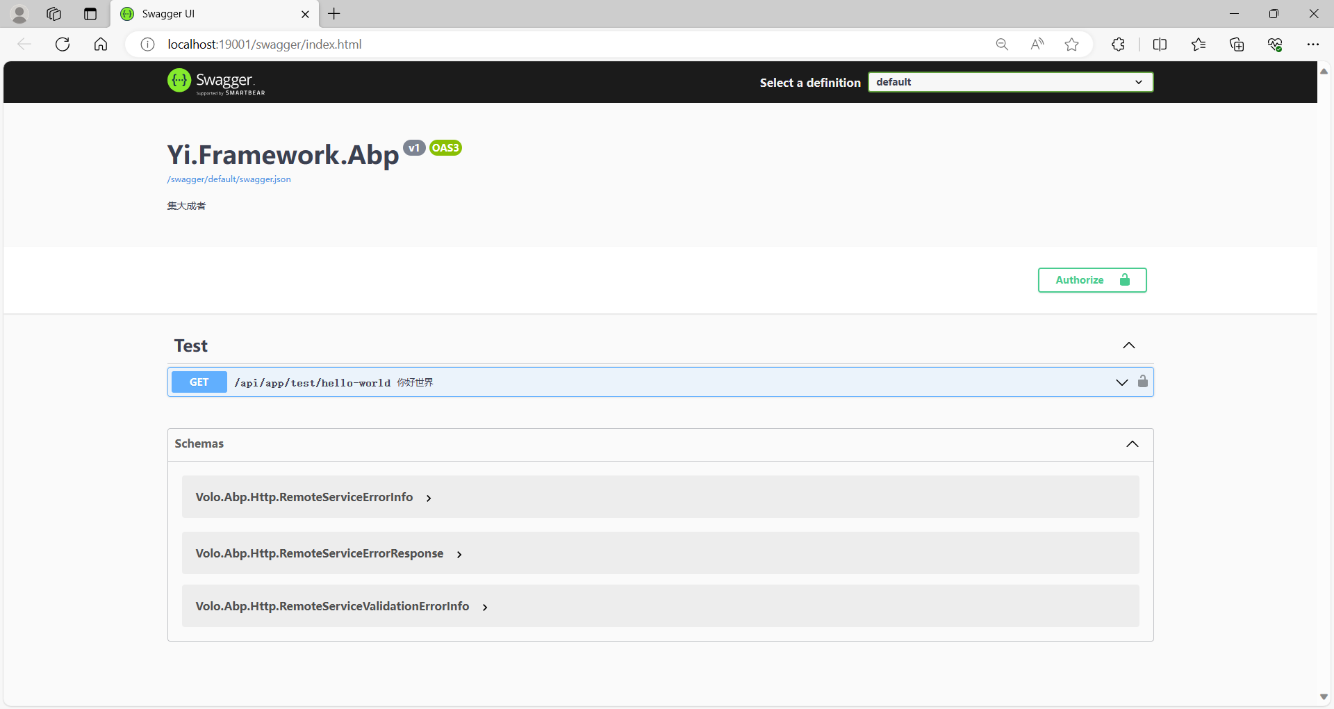The image size is (1334, 709).
Task: Open the /swagger/default/swagger.json link
Action: tap(229, 179)
